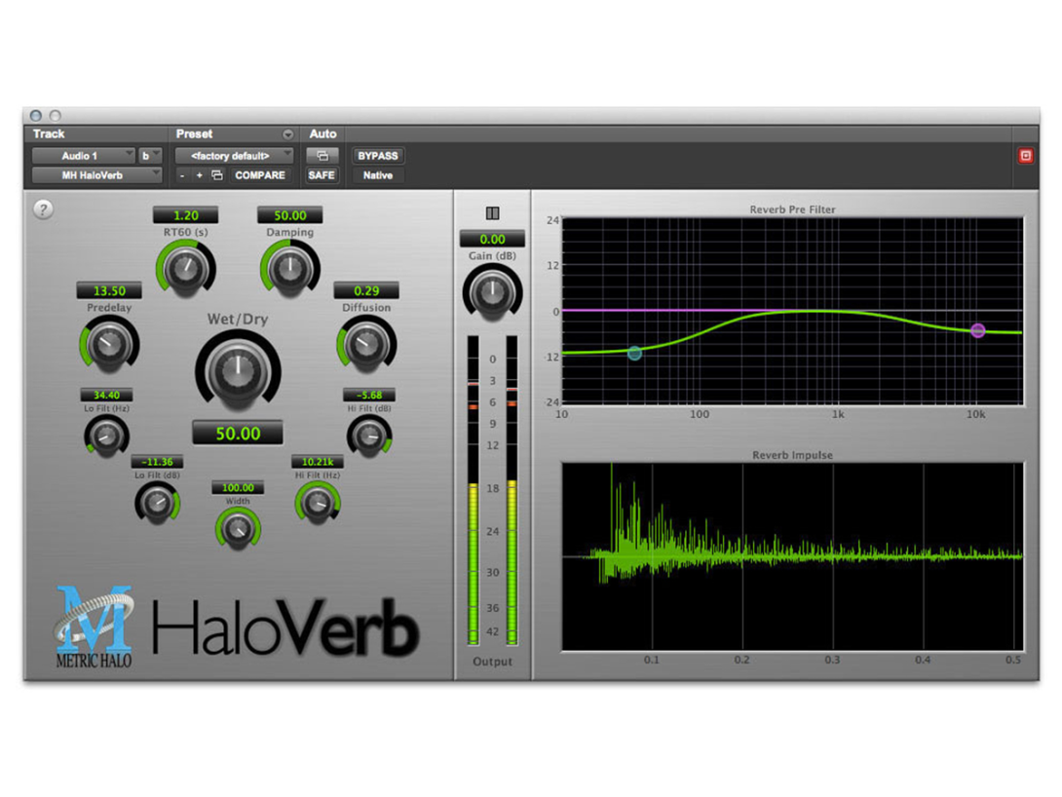Screen dimensions: 1062x797
Task: Click the 'Output' label below meters
Action: [492, 662]
